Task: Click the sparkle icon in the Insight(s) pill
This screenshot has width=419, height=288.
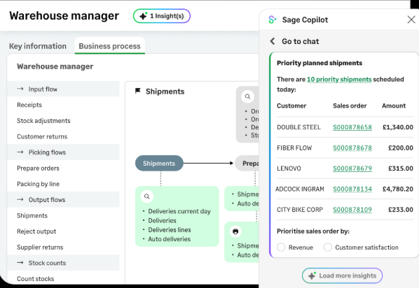Action: pyautogui.click(x=144, y=16)
